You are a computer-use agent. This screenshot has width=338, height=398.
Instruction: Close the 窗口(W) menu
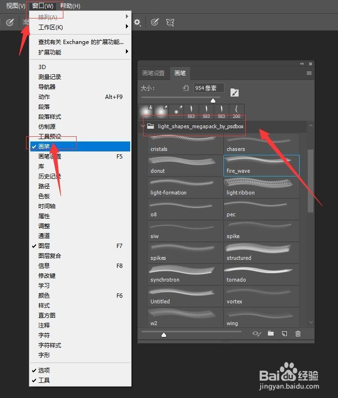click(x=43, y=6)
